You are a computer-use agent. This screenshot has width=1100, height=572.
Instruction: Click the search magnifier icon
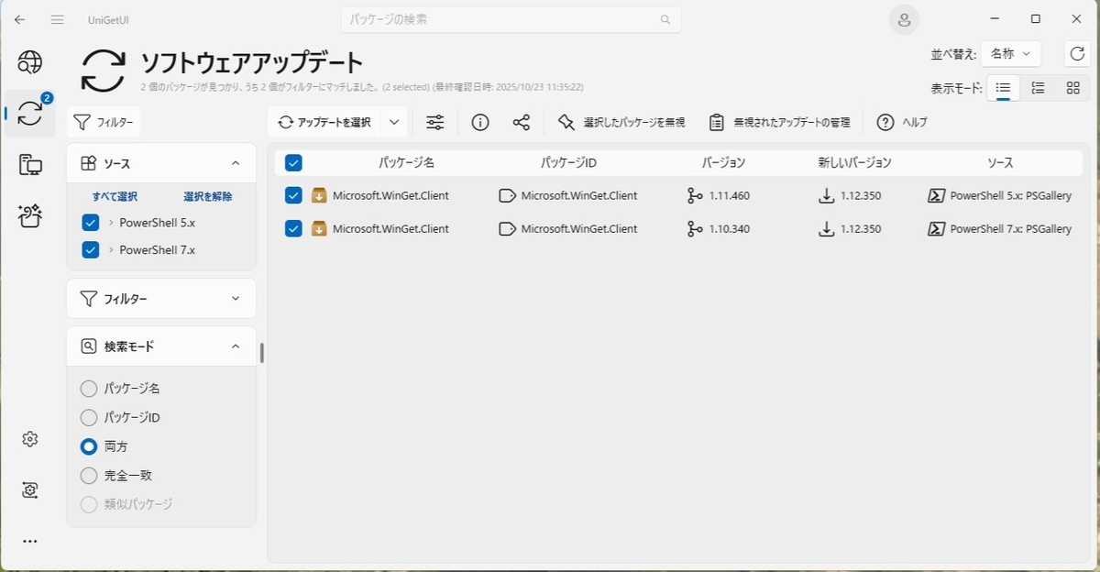pyautogui.click(x=665, y=19)
